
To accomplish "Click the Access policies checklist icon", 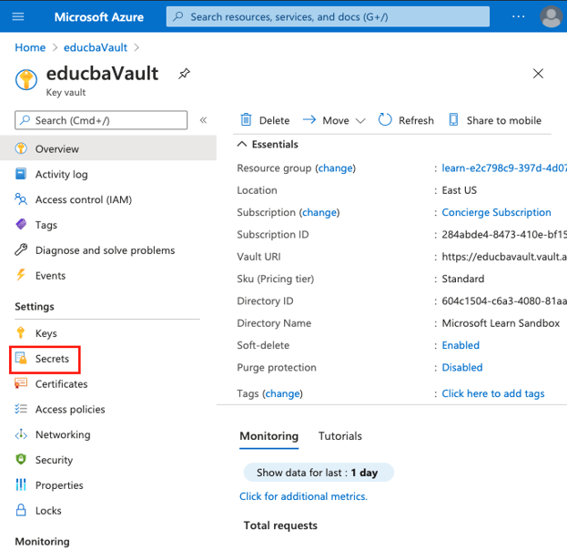I will [21, 409].
